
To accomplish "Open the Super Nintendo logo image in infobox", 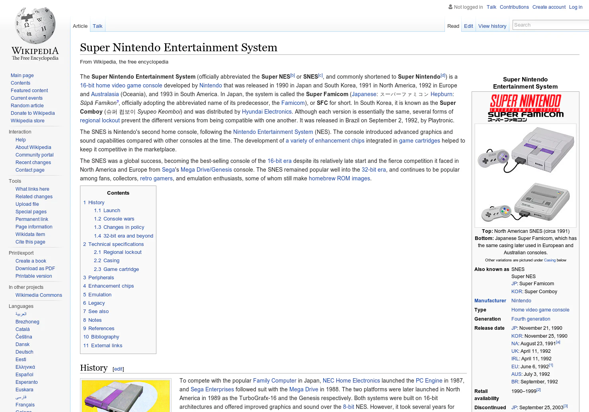I will 525,107.
